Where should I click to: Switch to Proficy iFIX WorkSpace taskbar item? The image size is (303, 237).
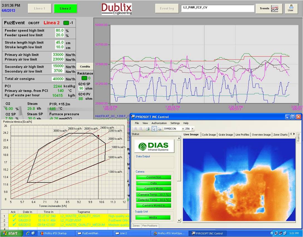coord(169,233)
